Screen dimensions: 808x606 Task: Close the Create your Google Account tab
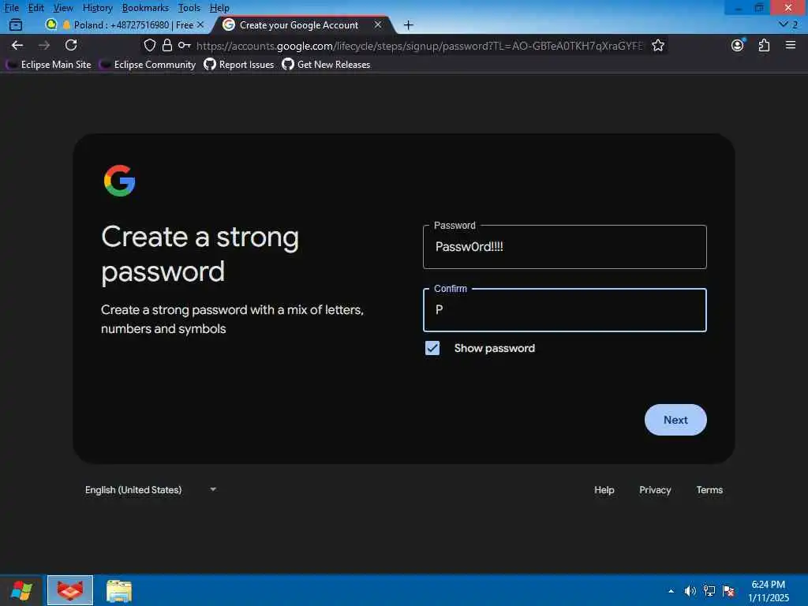point(378,24)
